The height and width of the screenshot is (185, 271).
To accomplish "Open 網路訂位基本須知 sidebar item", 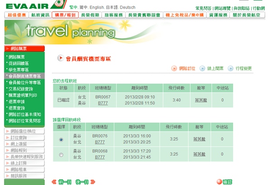I will click(x=24, y=115).
